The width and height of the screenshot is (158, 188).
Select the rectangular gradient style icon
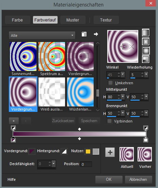(146, 42)
